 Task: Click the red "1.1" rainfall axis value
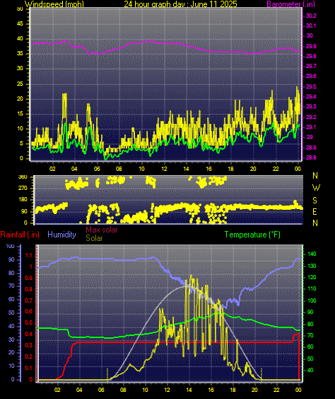29,255
